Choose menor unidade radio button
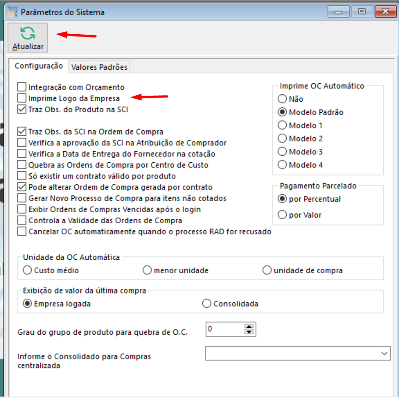The width and height of the screenshot is (399, 398). pos(147,270)
